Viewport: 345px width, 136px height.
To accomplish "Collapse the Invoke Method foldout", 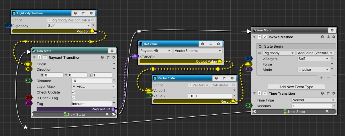I will tap(254, 37).
